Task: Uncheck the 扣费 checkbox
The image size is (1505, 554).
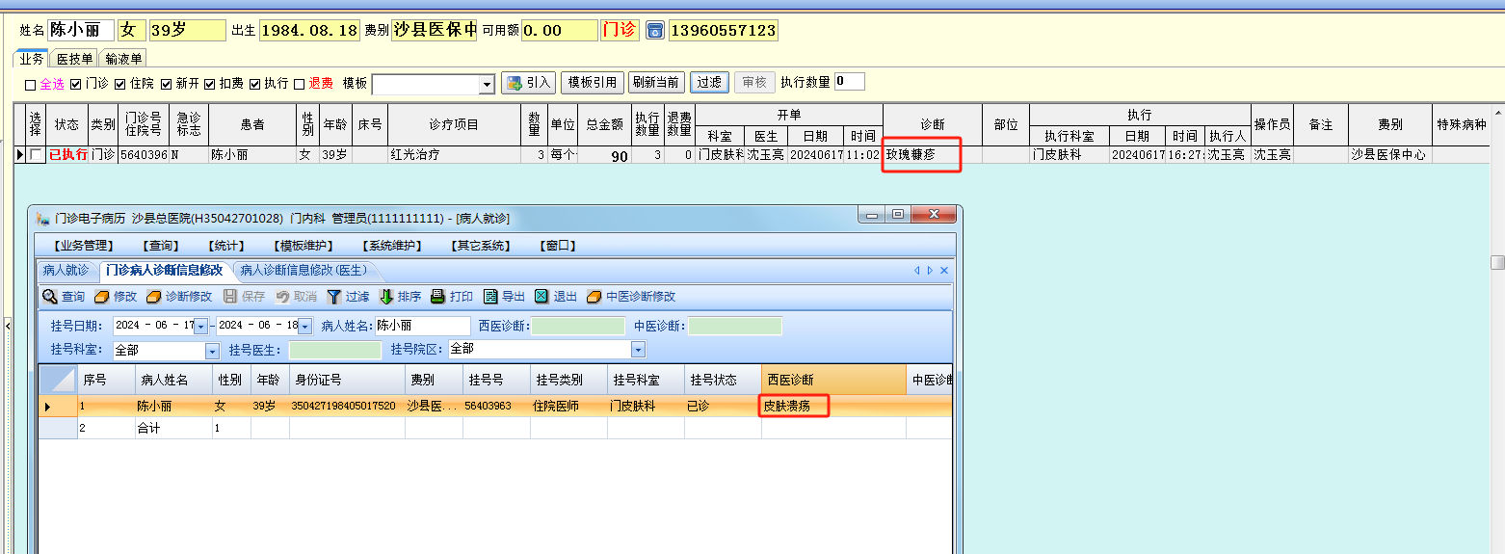Action: point(210,85)
